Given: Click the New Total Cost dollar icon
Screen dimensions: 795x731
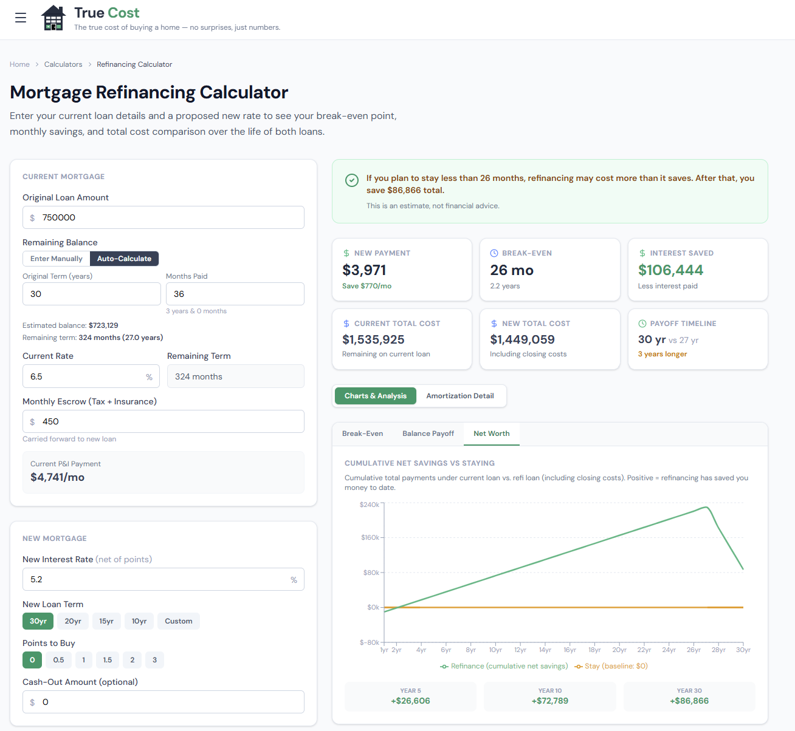Looking at the screenshot, I should (494, 324).
